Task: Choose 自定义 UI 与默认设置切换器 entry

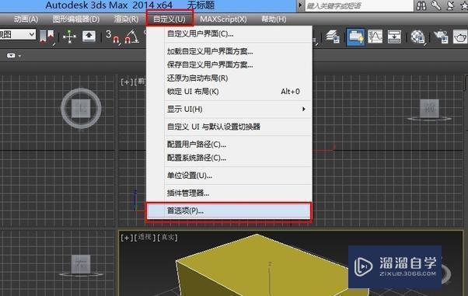Action: (229, 127)
